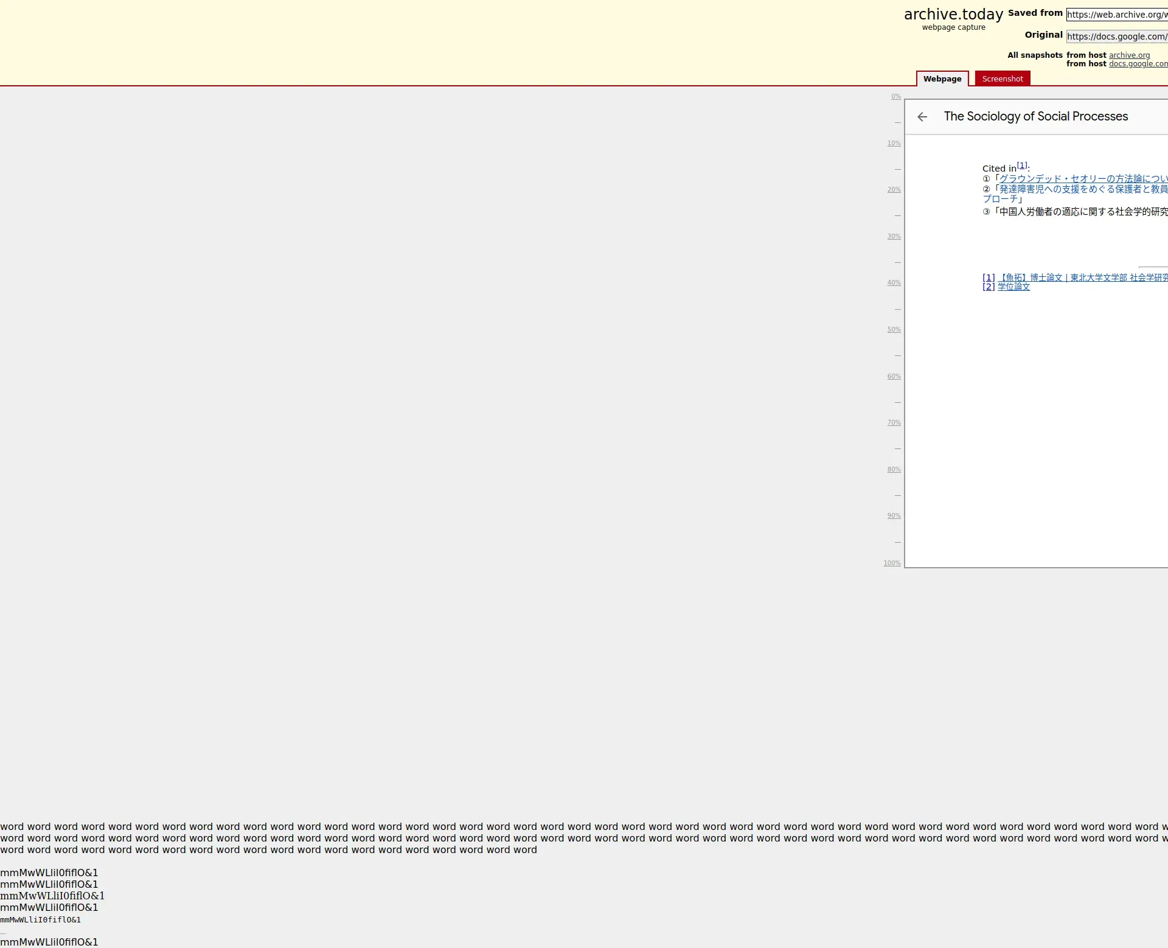Open archive.org host snapshots link
Viewport: 1168px width, 948px height.
tap(1129, 55)
